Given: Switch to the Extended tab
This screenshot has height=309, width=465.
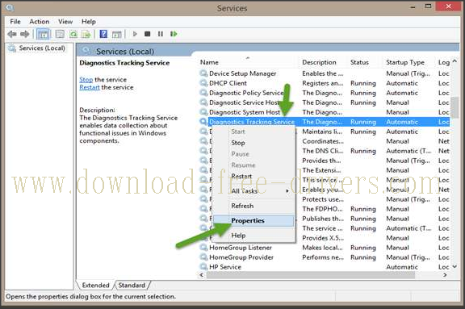Looking at the screenshot, I should [95, 285].
